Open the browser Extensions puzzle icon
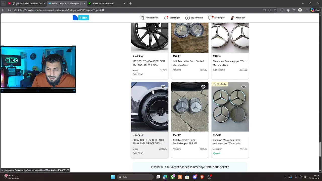Image resolution: width=322 pixels, height=181 pixels. point(281,10)
